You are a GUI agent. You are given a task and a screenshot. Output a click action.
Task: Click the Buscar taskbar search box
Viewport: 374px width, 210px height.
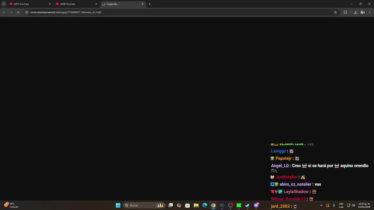click(144, 205)
